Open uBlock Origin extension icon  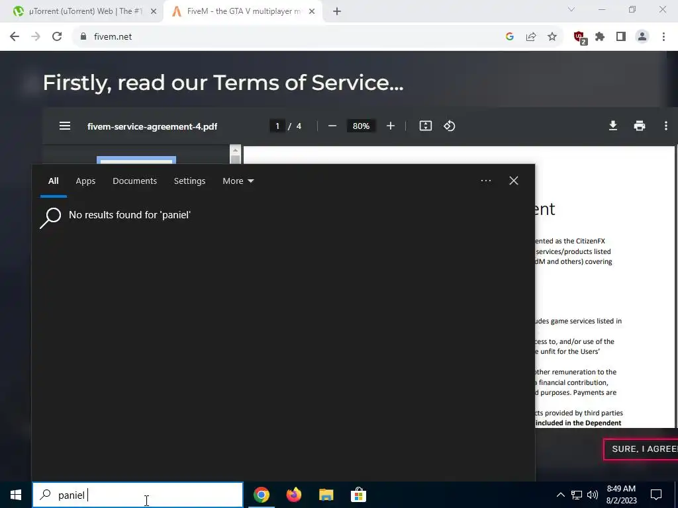tap(580, 38)
